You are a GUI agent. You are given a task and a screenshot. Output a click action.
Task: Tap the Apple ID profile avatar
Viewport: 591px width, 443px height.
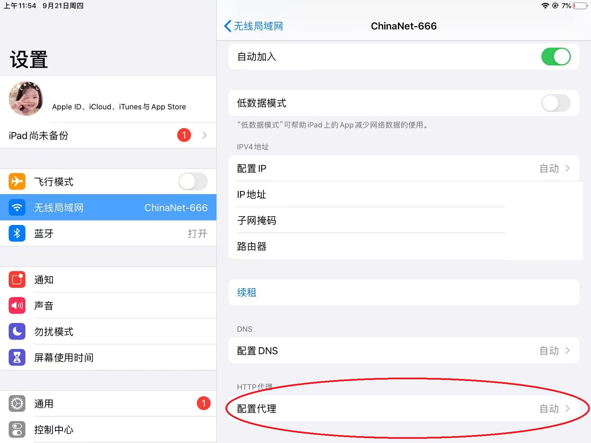tap(26, 99)
